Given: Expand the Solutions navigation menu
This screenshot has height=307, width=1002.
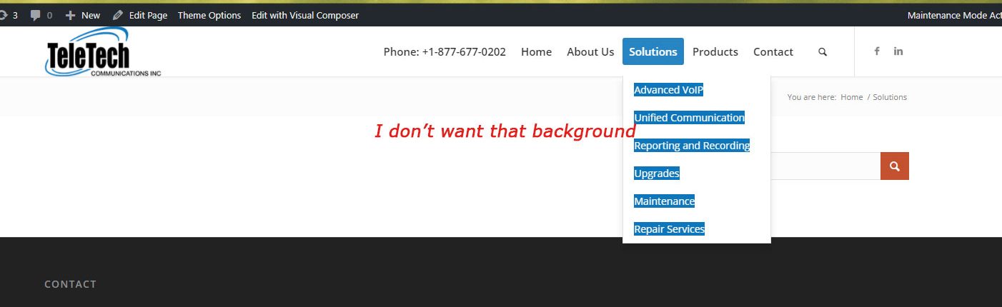Looking at the screenshot, I should pos(653,51).
